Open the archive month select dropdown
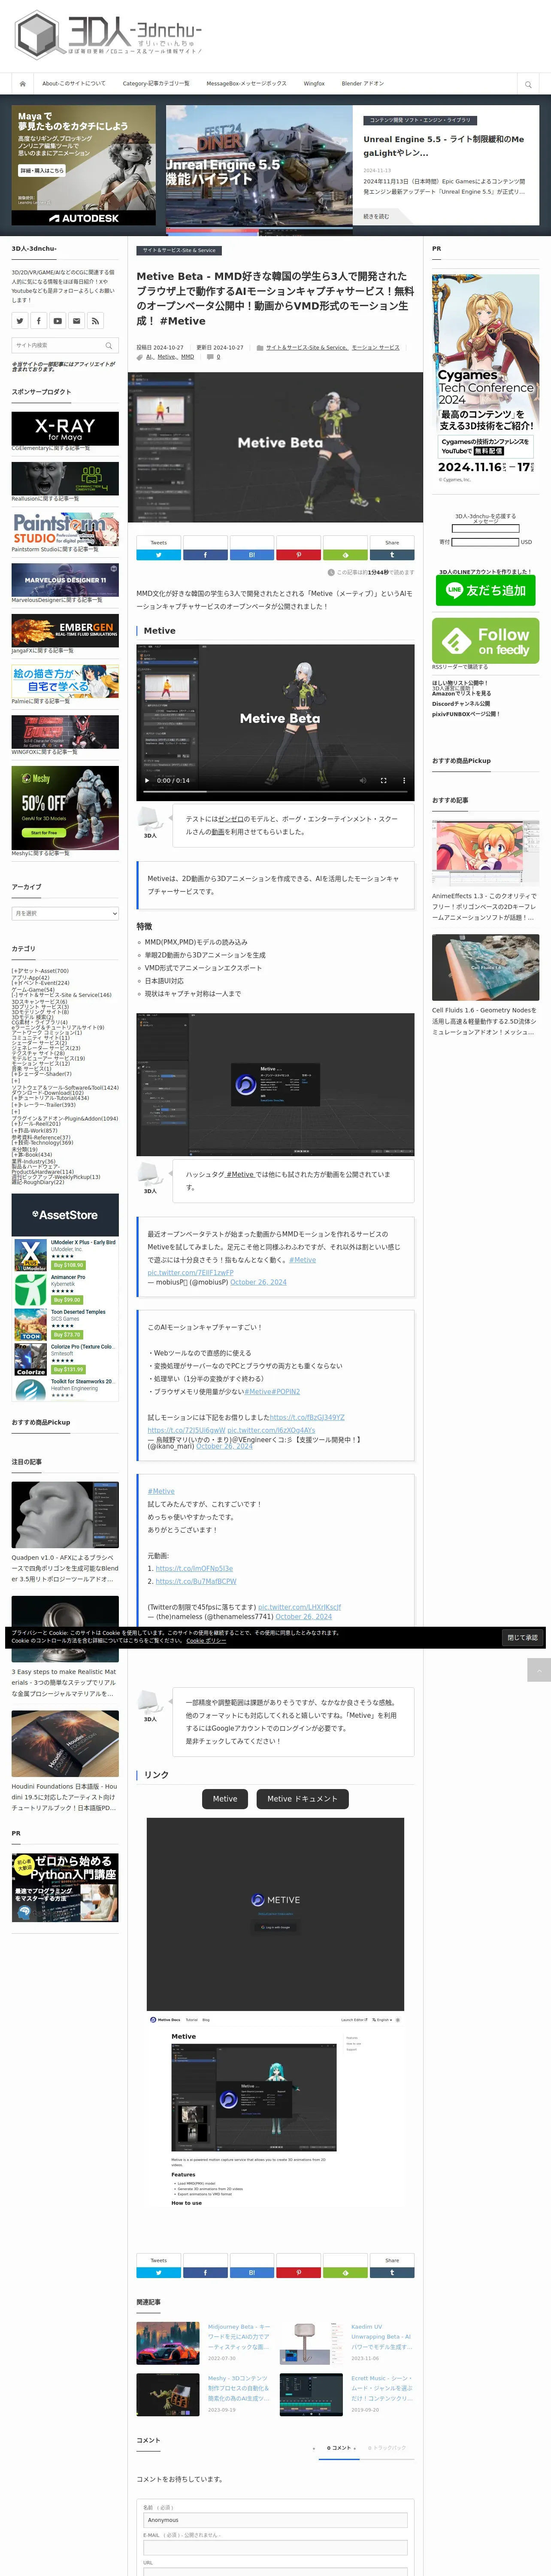Viewport: 551px width, 2576px height. [65, 913]
